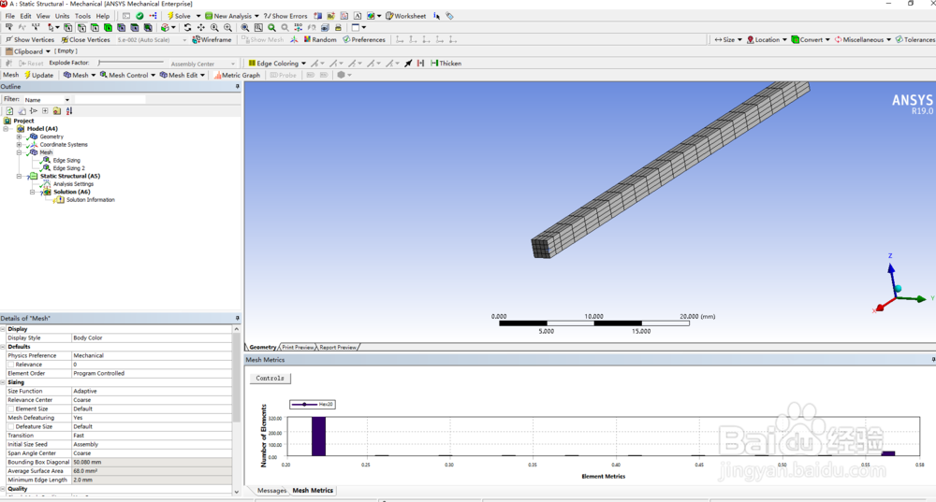Switch to ISO isometric view
This screenshot has height=502, width=936.
[x=298, y=27]
